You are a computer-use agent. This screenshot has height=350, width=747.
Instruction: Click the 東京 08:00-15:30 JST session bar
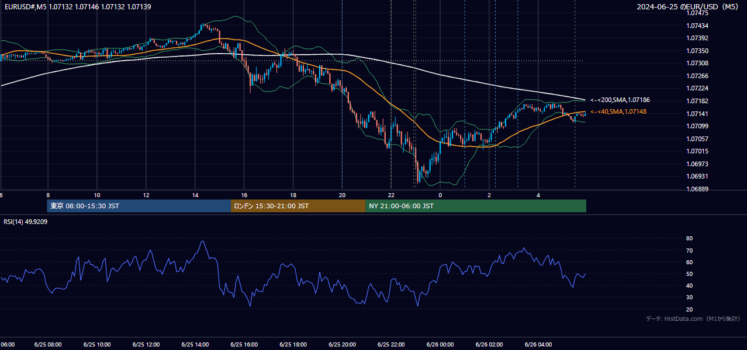tap(139, 206)
